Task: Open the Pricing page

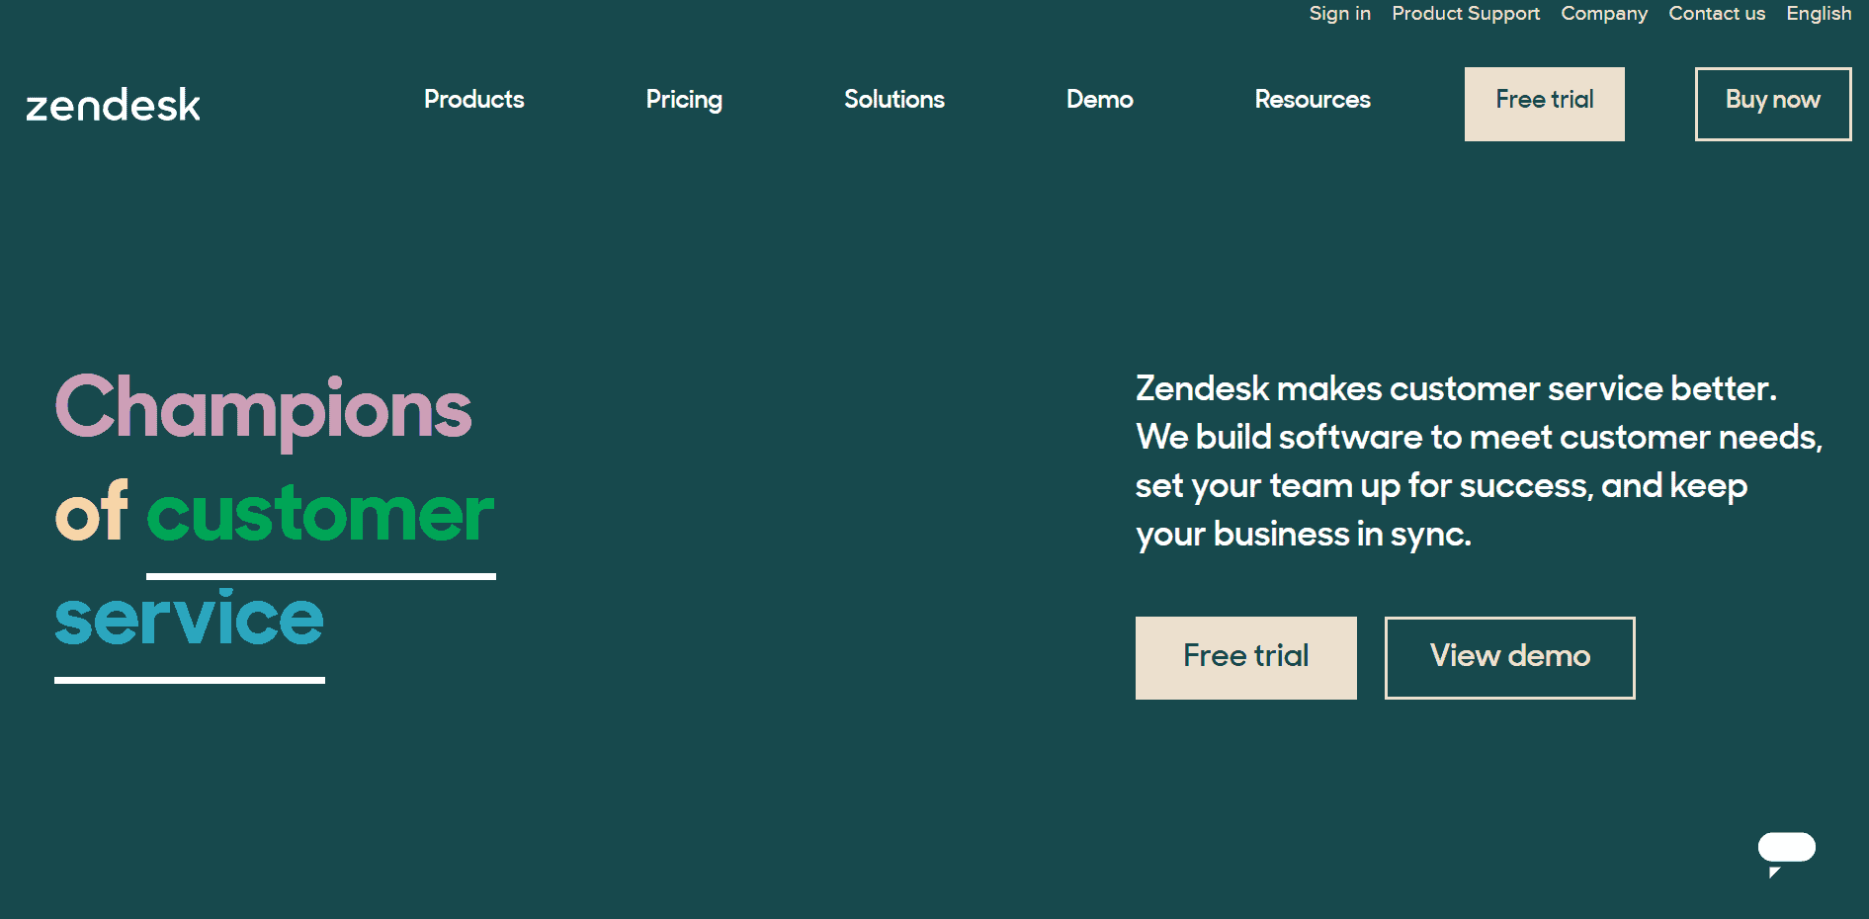Action: pos(684,101)
